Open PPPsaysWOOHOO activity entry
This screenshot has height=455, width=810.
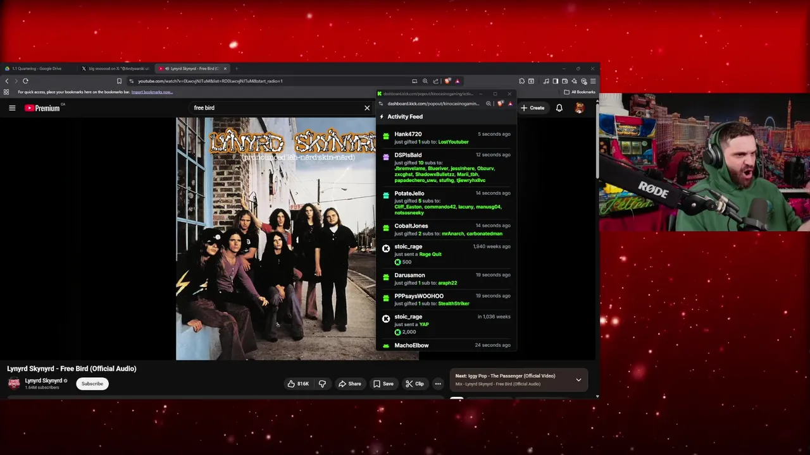[447, 300]
